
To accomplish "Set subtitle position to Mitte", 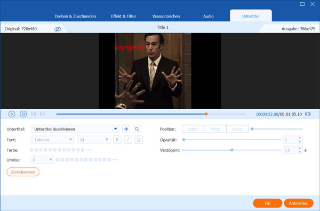I will [215, 129].
